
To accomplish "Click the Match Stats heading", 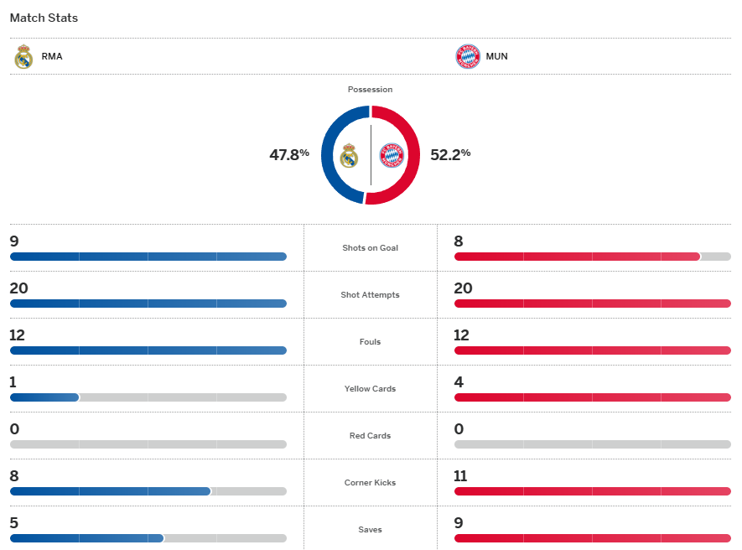I will pyautogui.click(x=44, y=18).
